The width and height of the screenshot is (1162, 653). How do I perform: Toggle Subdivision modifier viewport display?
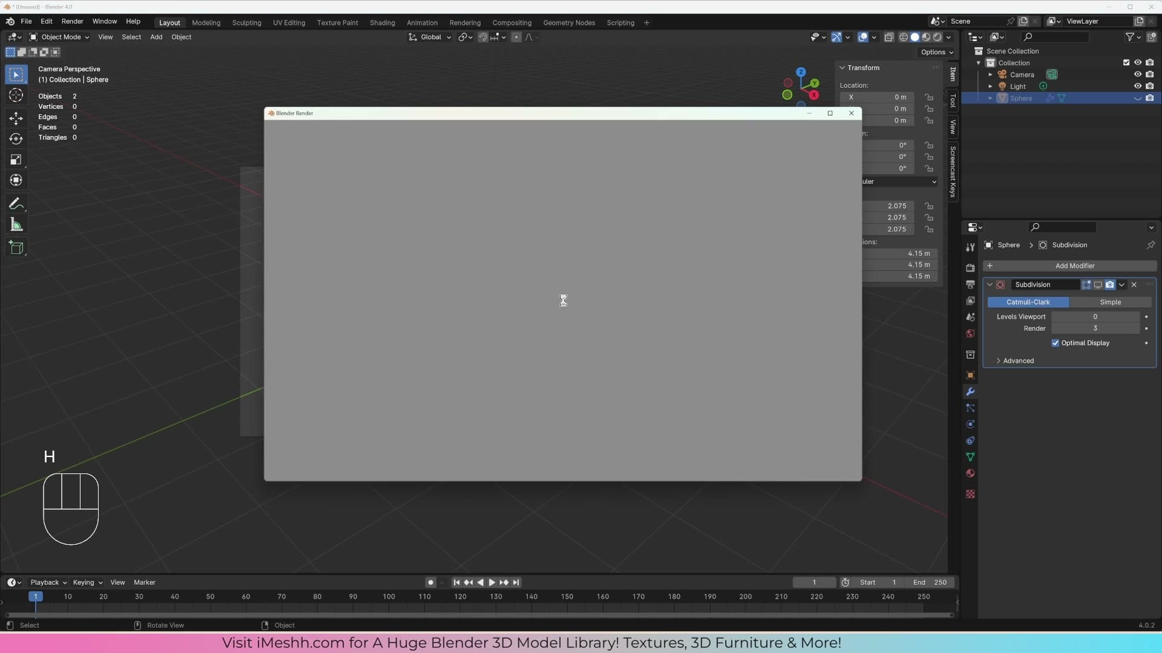[x=1098, y=285]
